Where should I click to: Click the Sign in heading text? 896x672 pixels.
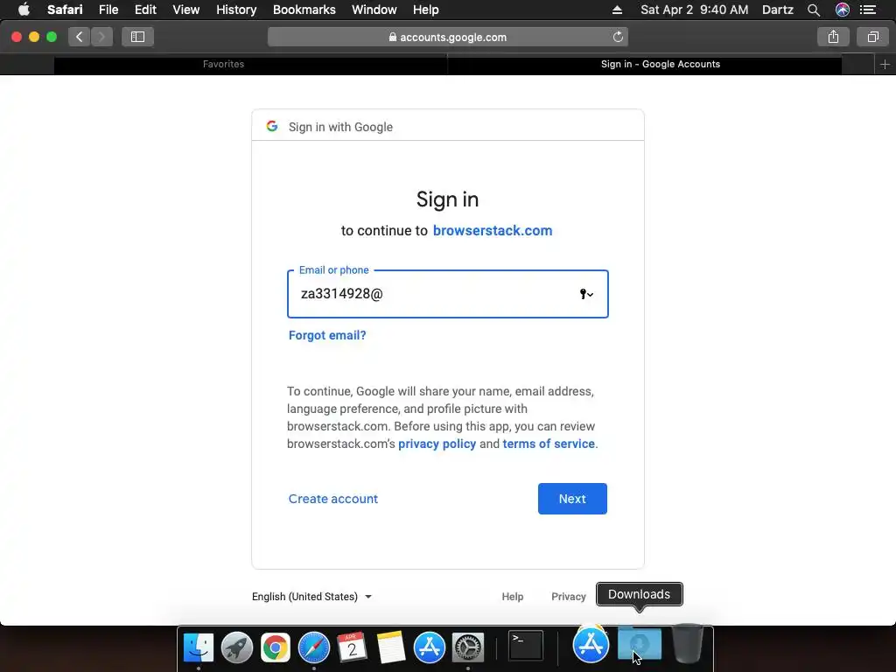point(447,199)
